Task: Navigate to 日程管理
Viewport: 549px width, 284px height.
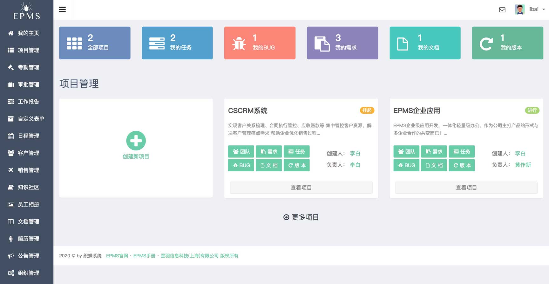Action: [27, 136]
